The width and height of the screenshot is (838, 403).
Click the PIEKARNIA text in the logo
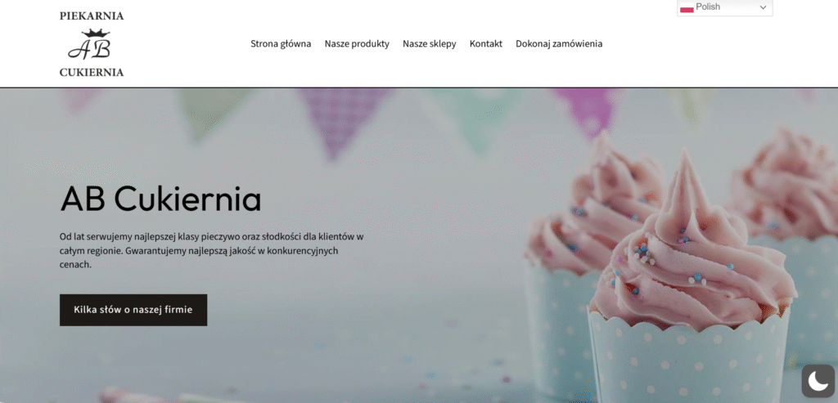click(92, 16)
